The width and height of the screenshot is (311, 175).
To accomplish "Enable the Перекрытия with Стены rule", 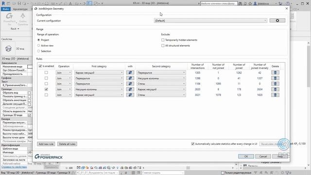I will [x=46, y=84].
